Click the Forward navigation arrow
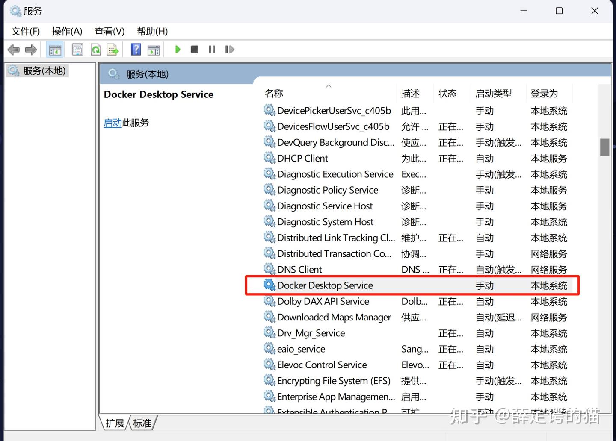The height and width of the screenshot is (441, 616). [x=30, y=49]
